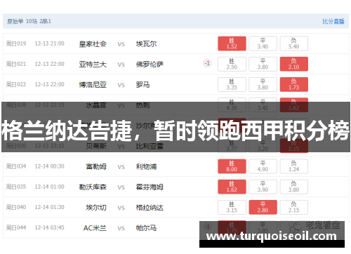The width and height of the screenshot is (351, 254).
Task: Toggle 胜 1.62 for 勒沃库森 match
Action: 232,187
